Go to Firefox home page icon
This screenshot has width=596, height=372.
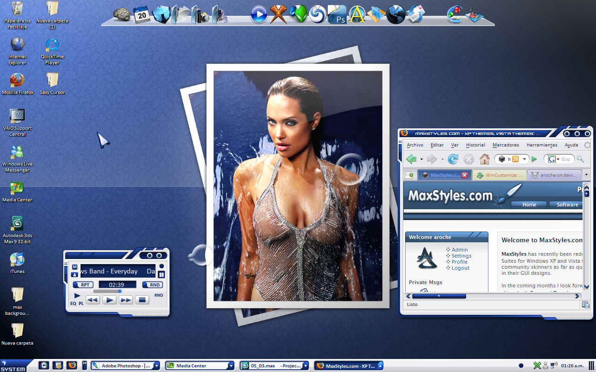click(485, 159)
